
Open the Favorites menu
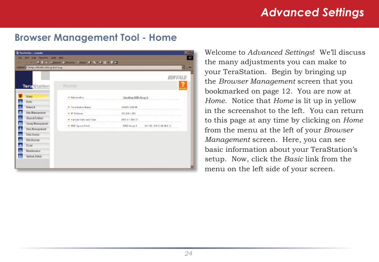click(x=44, y=58)
